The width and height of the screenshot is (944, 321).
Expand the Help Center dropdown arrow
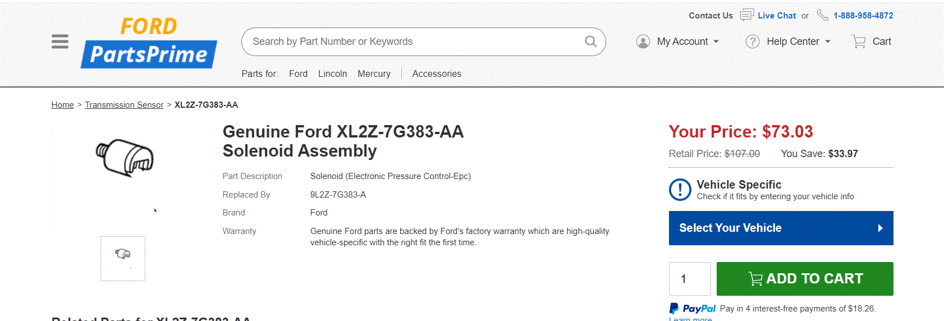point(828,42)
